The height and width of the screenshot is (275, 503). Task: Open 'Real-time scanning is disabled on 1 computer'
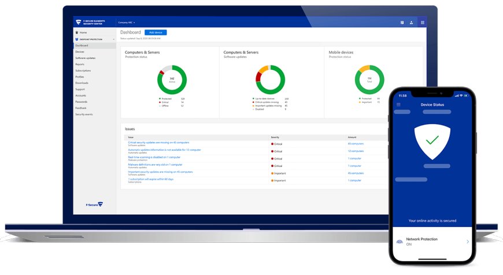click(x=154, y=157)
